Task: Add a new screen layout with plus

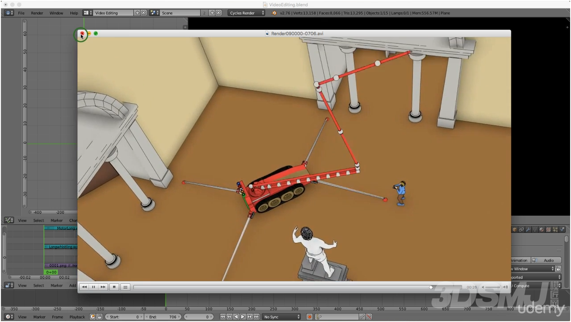Action: click(137, 13)
